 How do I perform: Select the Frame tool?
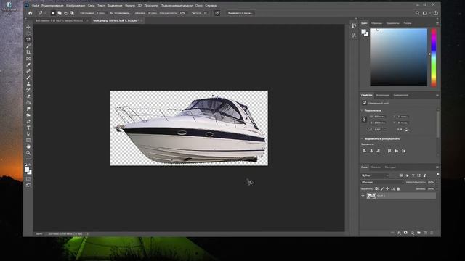28,59
